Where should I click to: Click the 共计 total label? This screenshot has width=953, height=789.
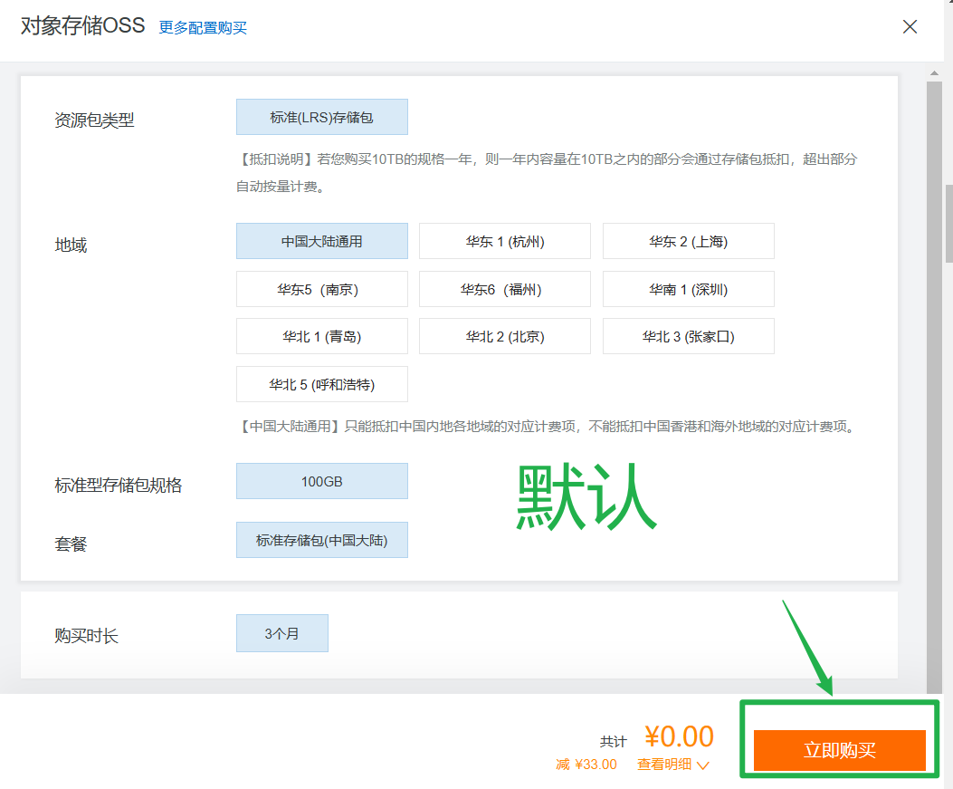[614, 742]
